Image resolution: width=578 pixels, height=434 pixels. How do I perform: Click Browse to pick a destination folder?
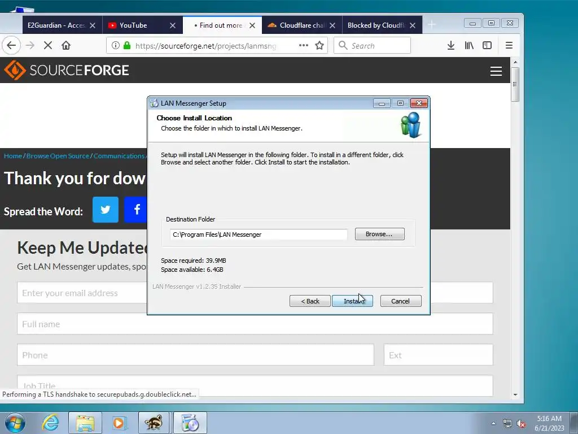(x=380, y=234)
